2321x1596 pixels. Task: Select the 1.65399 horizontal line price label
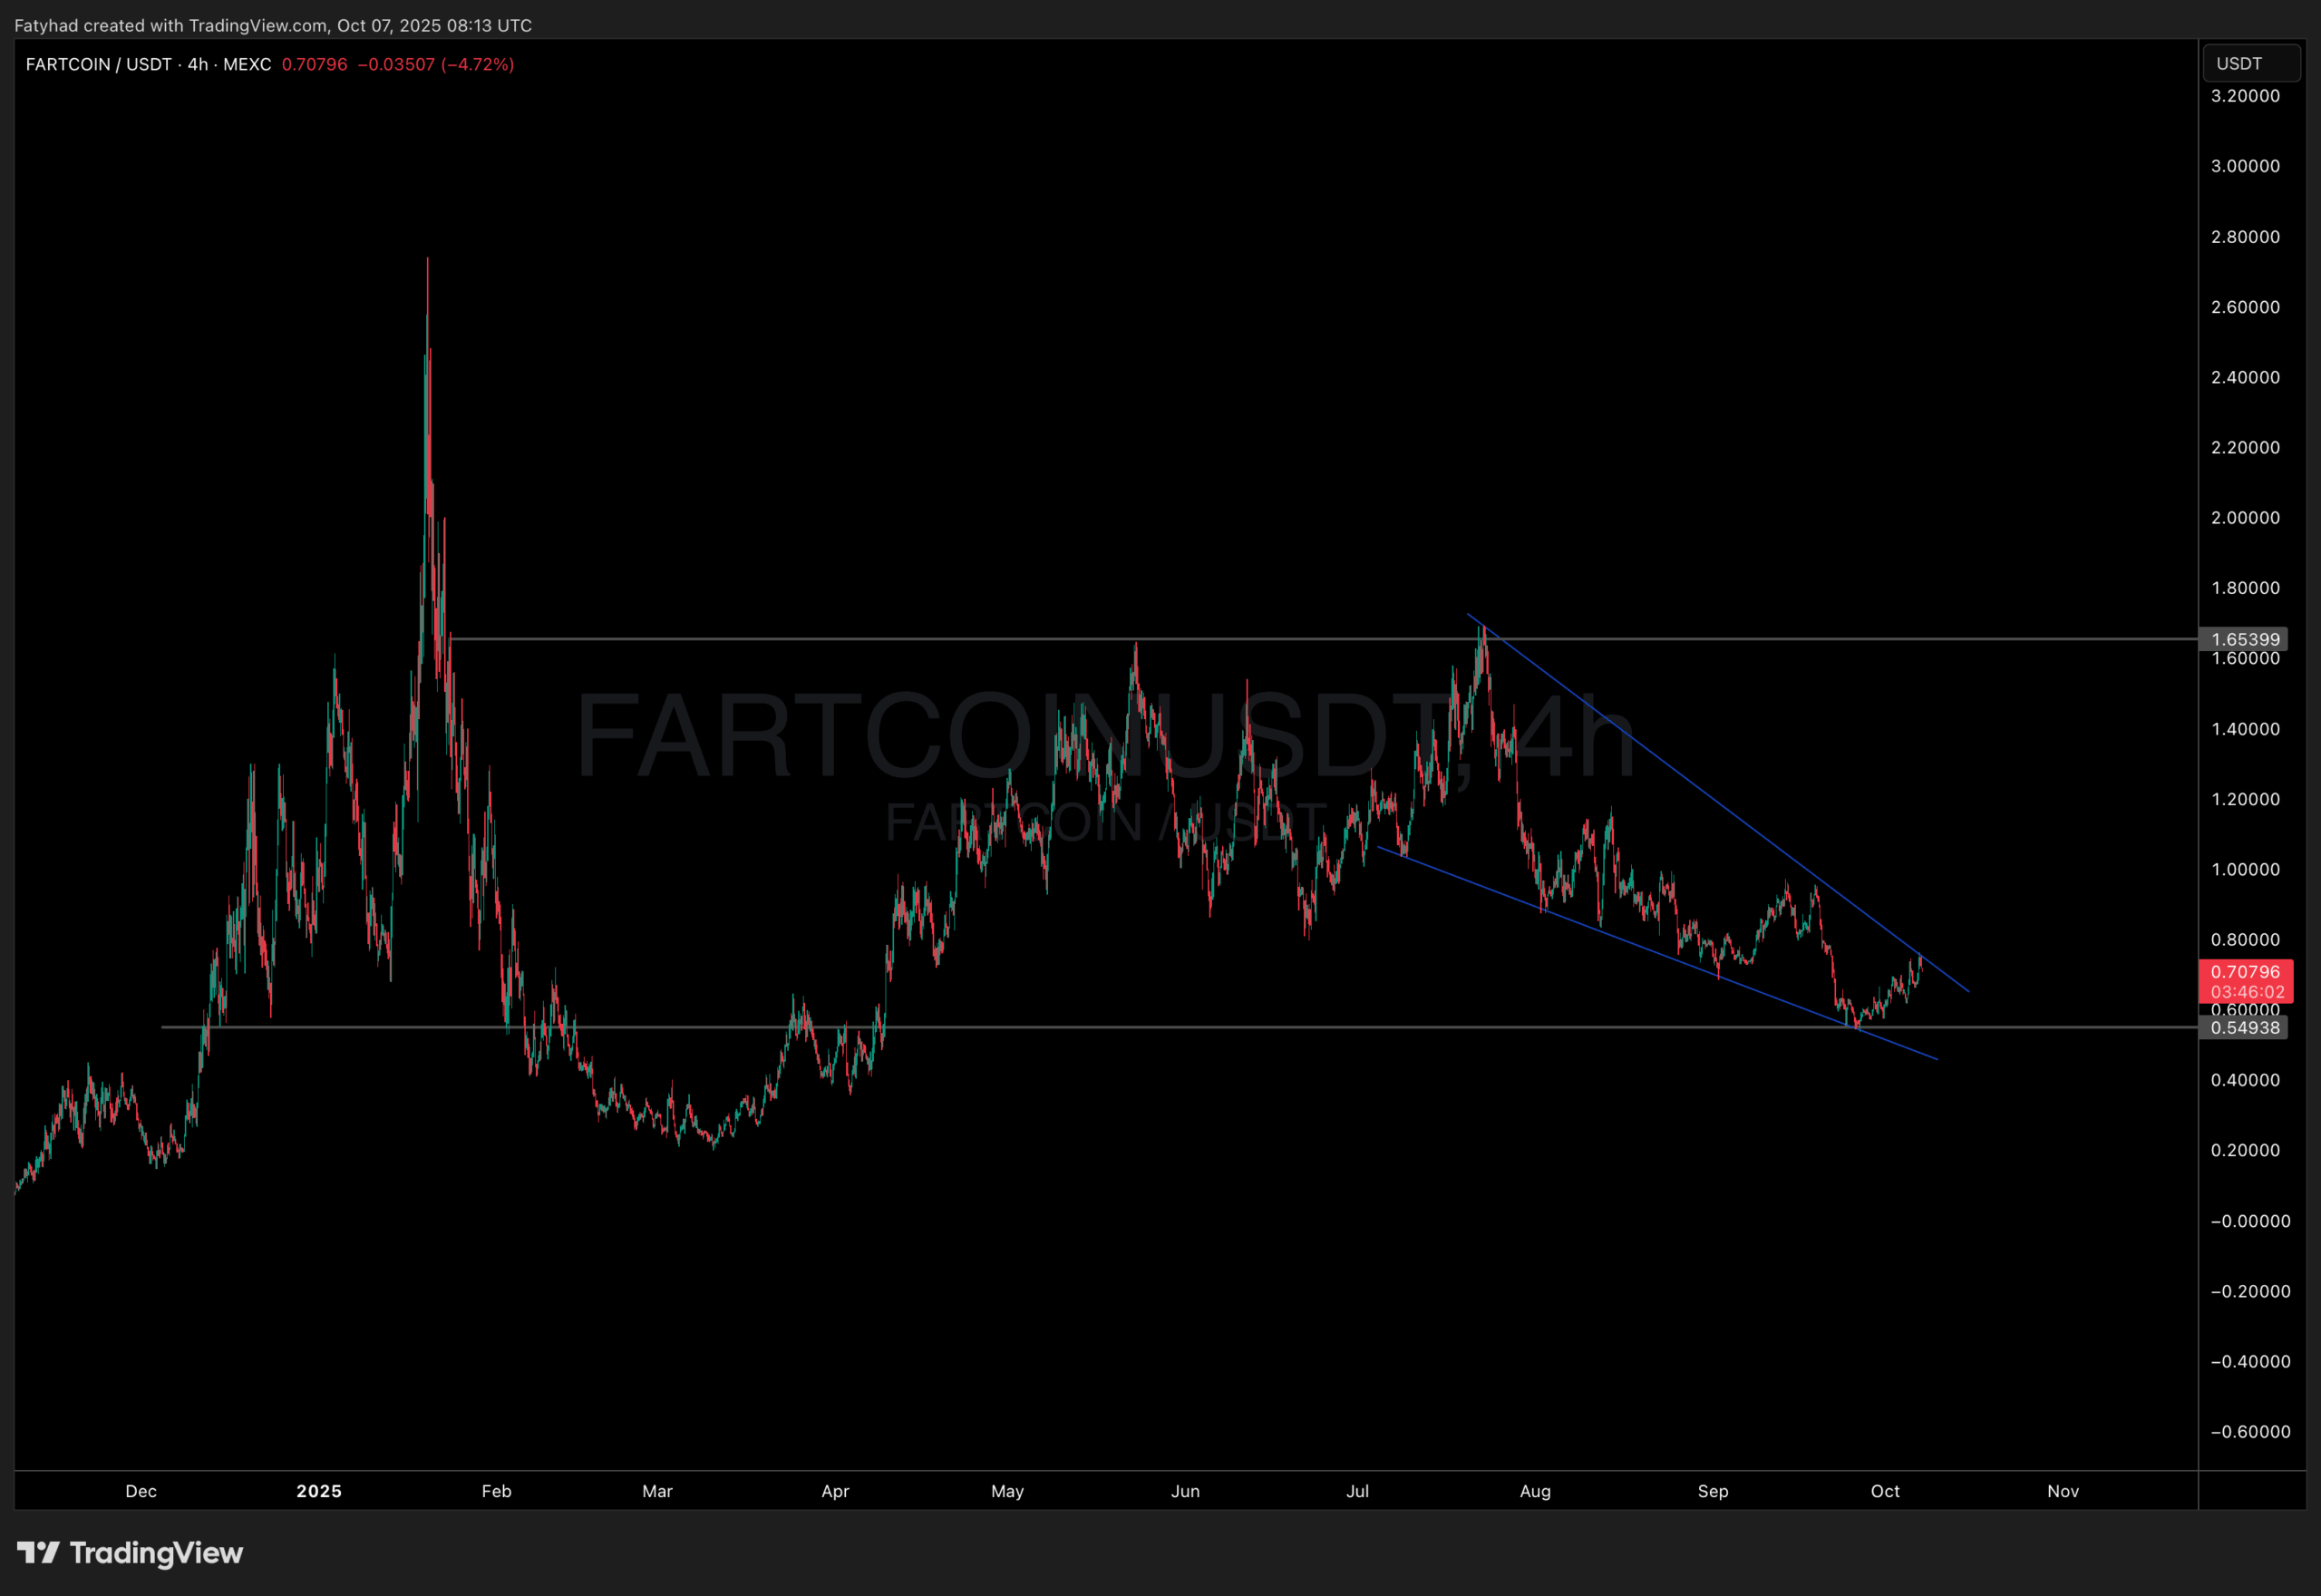(x=2244, y=639)
